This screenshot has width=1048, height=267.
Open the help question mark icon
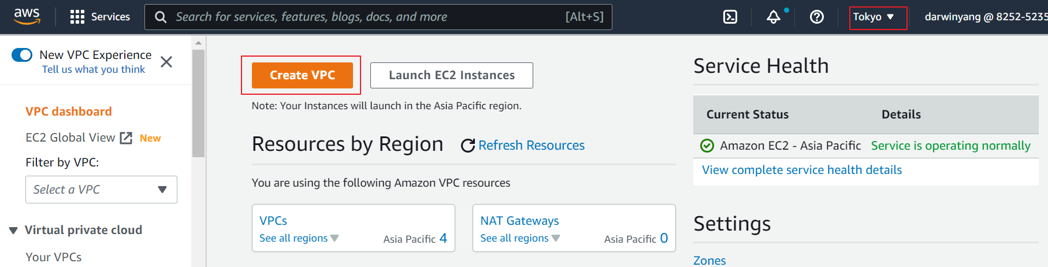(x=817, y=17)
